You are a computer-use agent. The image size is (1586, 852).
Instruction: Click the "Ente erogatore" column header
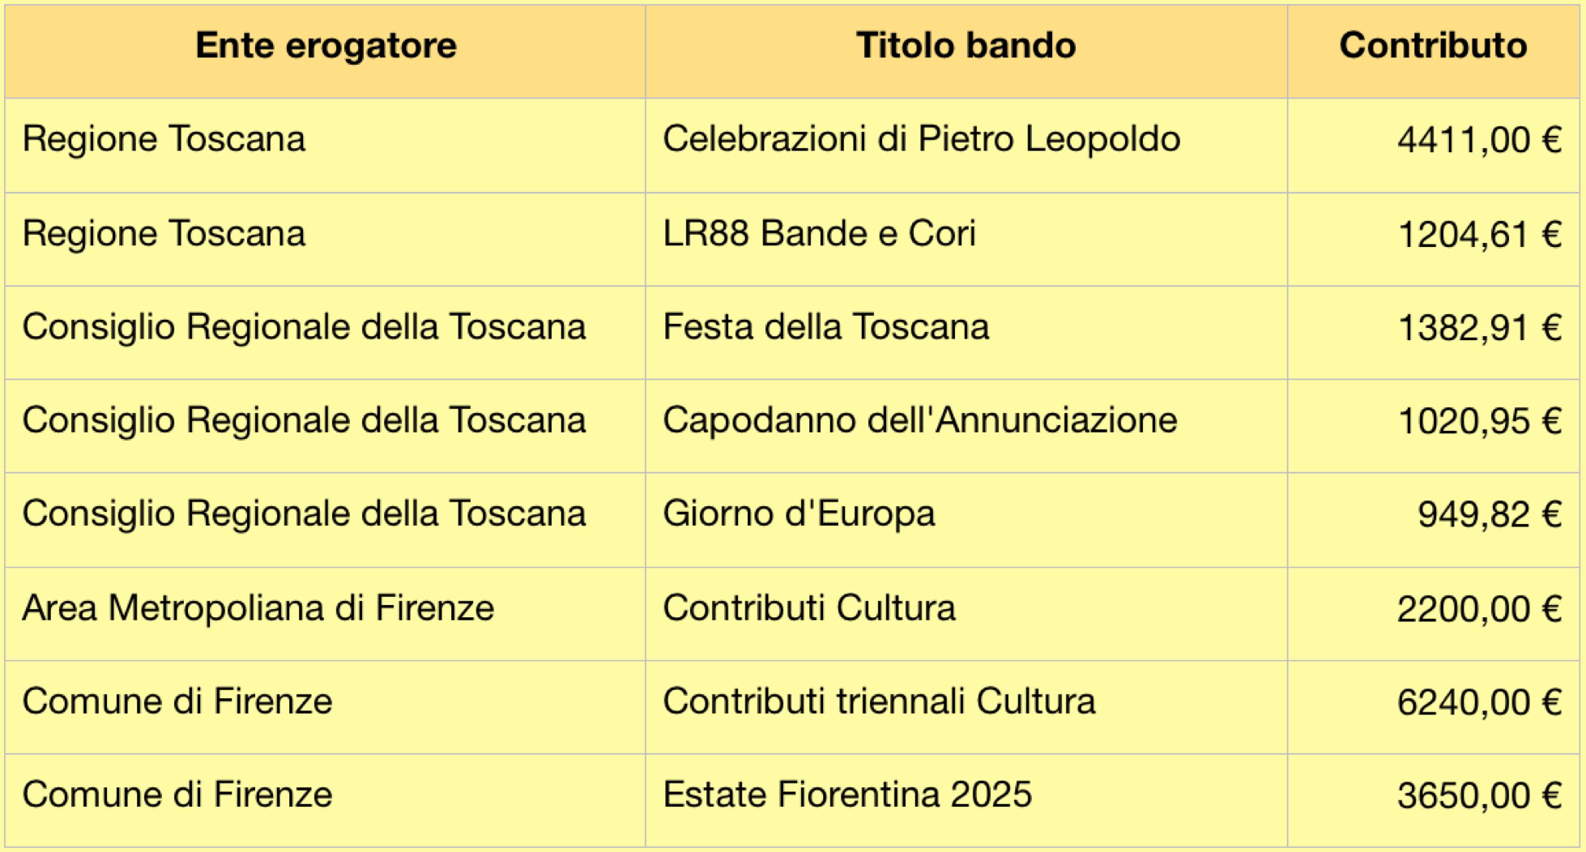[326, 46]
